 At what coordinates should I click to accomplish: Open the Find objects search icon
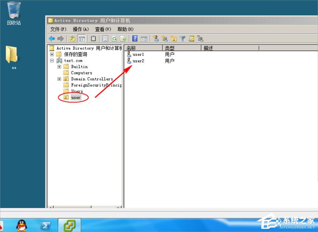[x=191, y=38]
